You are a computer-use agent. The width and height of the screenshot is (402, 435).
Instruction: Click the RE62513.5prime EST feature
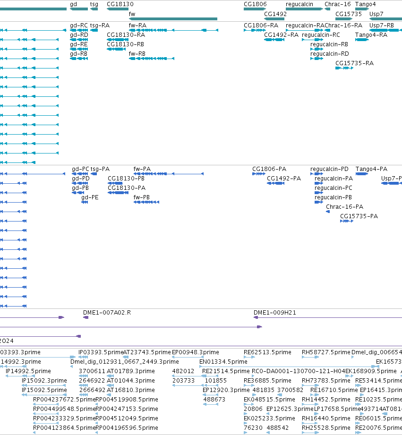tap(249, 358)
